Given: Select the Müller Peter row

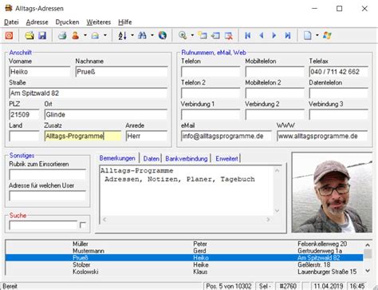Looking at the screenshot, I should pos(184,244).
